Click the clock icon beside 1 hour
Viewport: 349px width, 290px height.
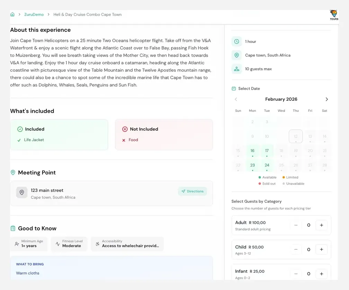[x=236, y=42]
